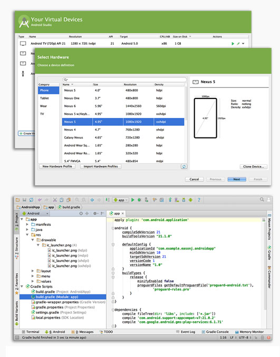This screenshot has width=280, height=357.
Task: Click the Synchronize refresh icon in toolbar
Action: point(31,200)
